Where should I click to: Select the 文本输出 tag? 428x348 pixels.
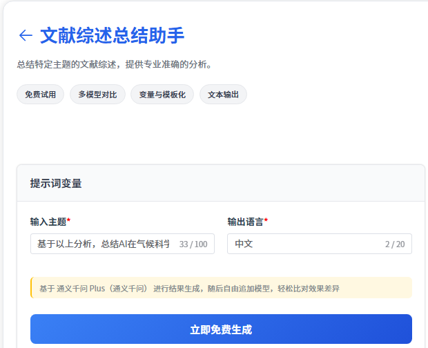pyautogui.click(x=223, y=95)
